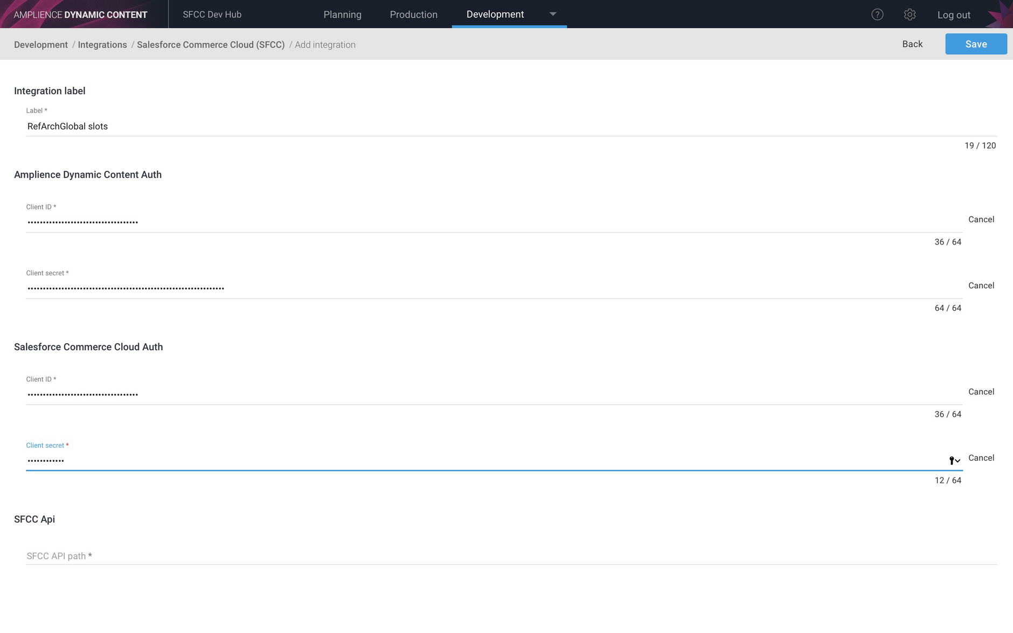
Task: Click the SFCC Api heading
Action: click(34, 519)
